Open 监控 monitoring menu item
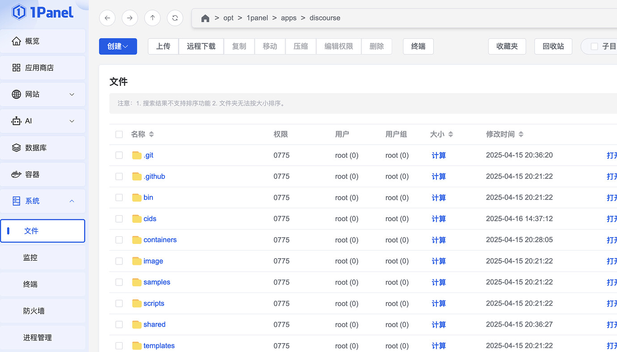Image resolution: width=617 pixels, height=352 pixels. 30,258
